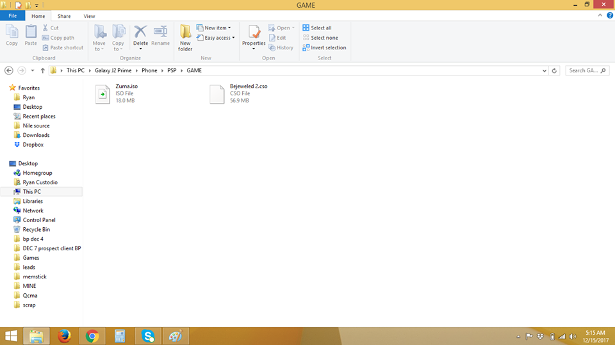Image resolution: width=615 pixels, height=345 pixels.
Task: Expand the address bar history dropdown
Action: point(545,70)
